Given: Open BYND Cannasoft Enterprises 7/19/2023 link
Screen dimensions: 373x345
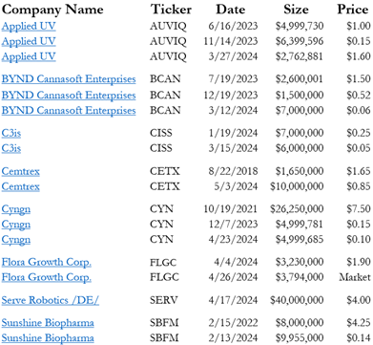Looking at the screenshot, I should coord(69,79).
